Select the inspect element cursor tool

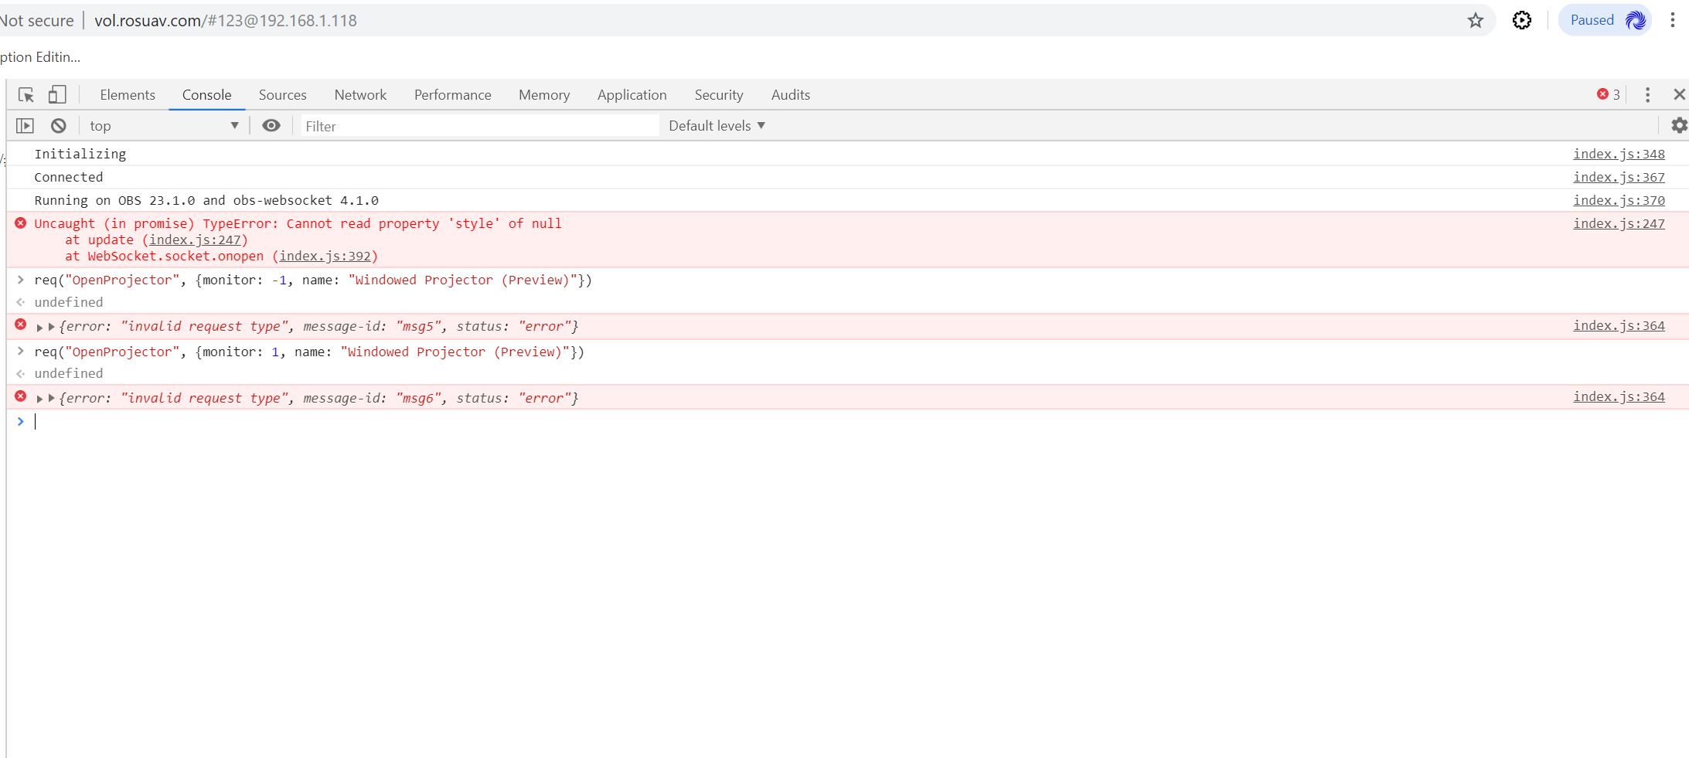[x=26, y=94]
